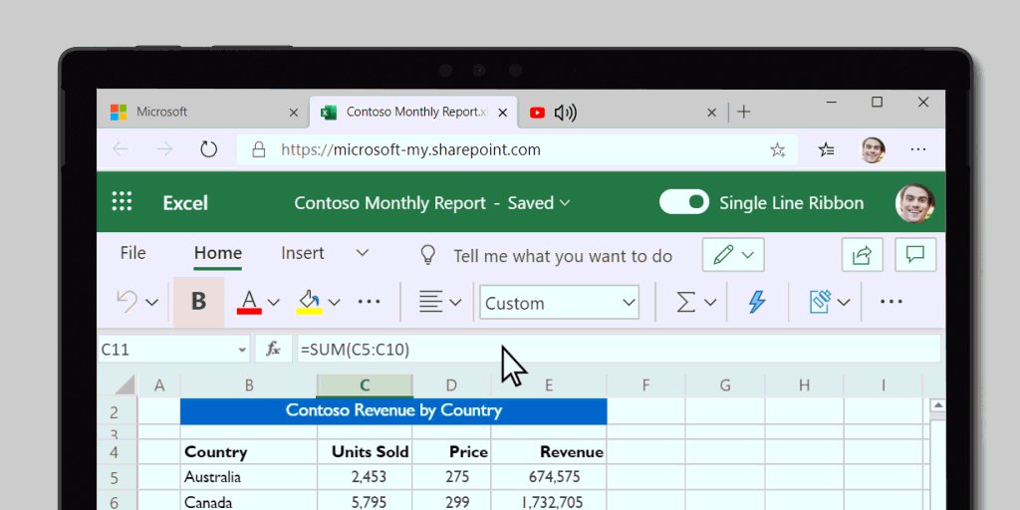This screenshot has height=510, width=1020.
Task: Mute the YouTube tab speaker icon
Action: pos(566,114)
